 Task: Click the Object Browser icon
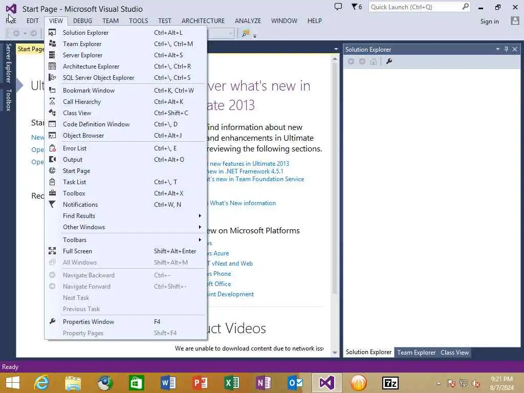[52, 135]
